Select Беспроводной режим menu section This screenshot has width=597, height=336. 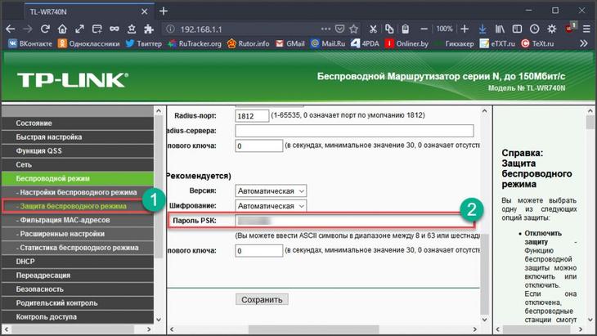point(78,178)
